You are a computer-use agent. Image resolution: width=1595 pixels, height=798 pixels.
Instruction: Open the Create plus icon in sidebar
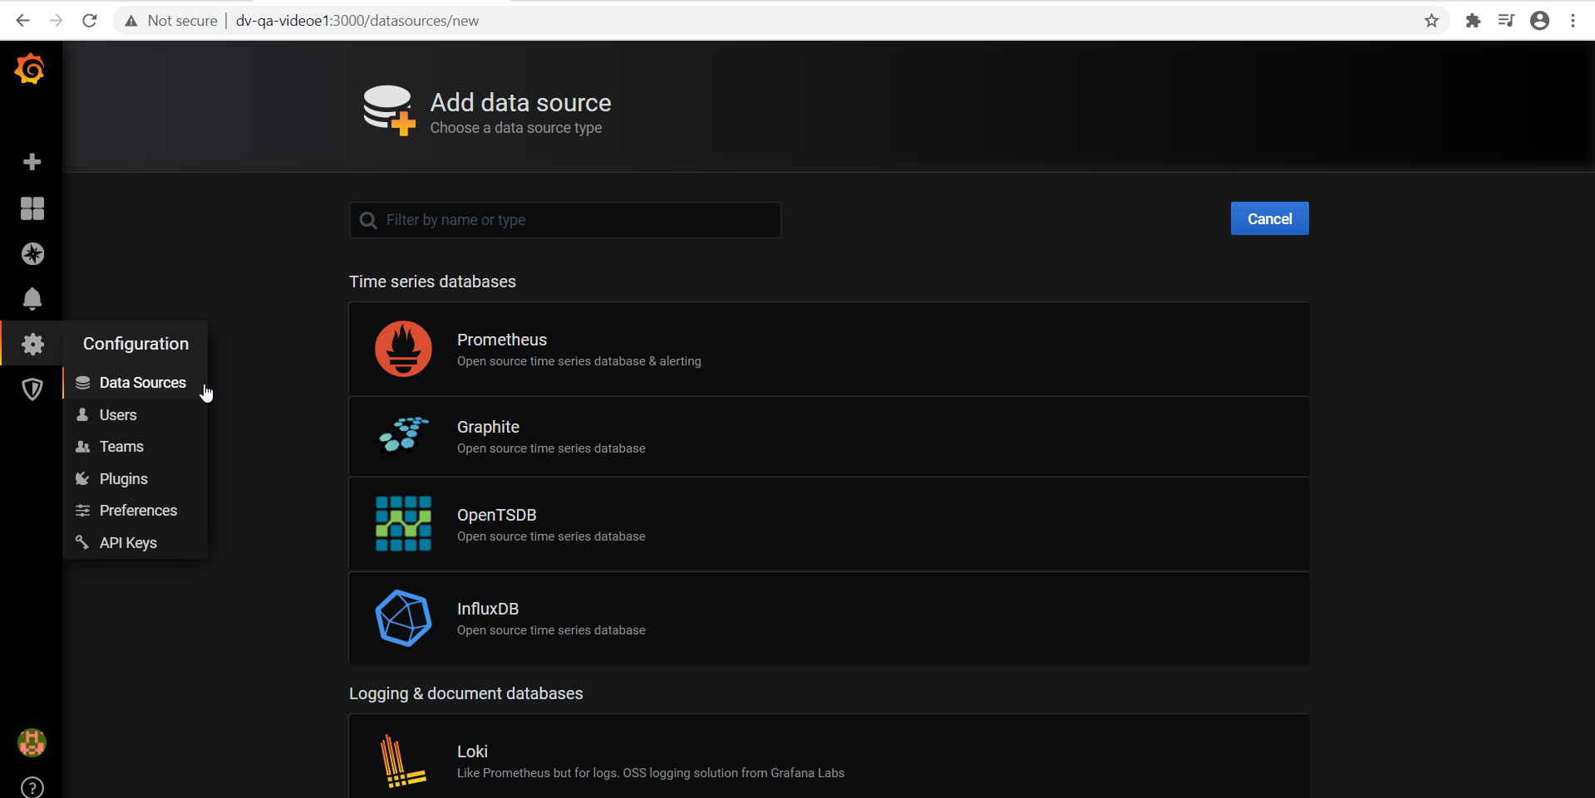(x=32, y=162)
